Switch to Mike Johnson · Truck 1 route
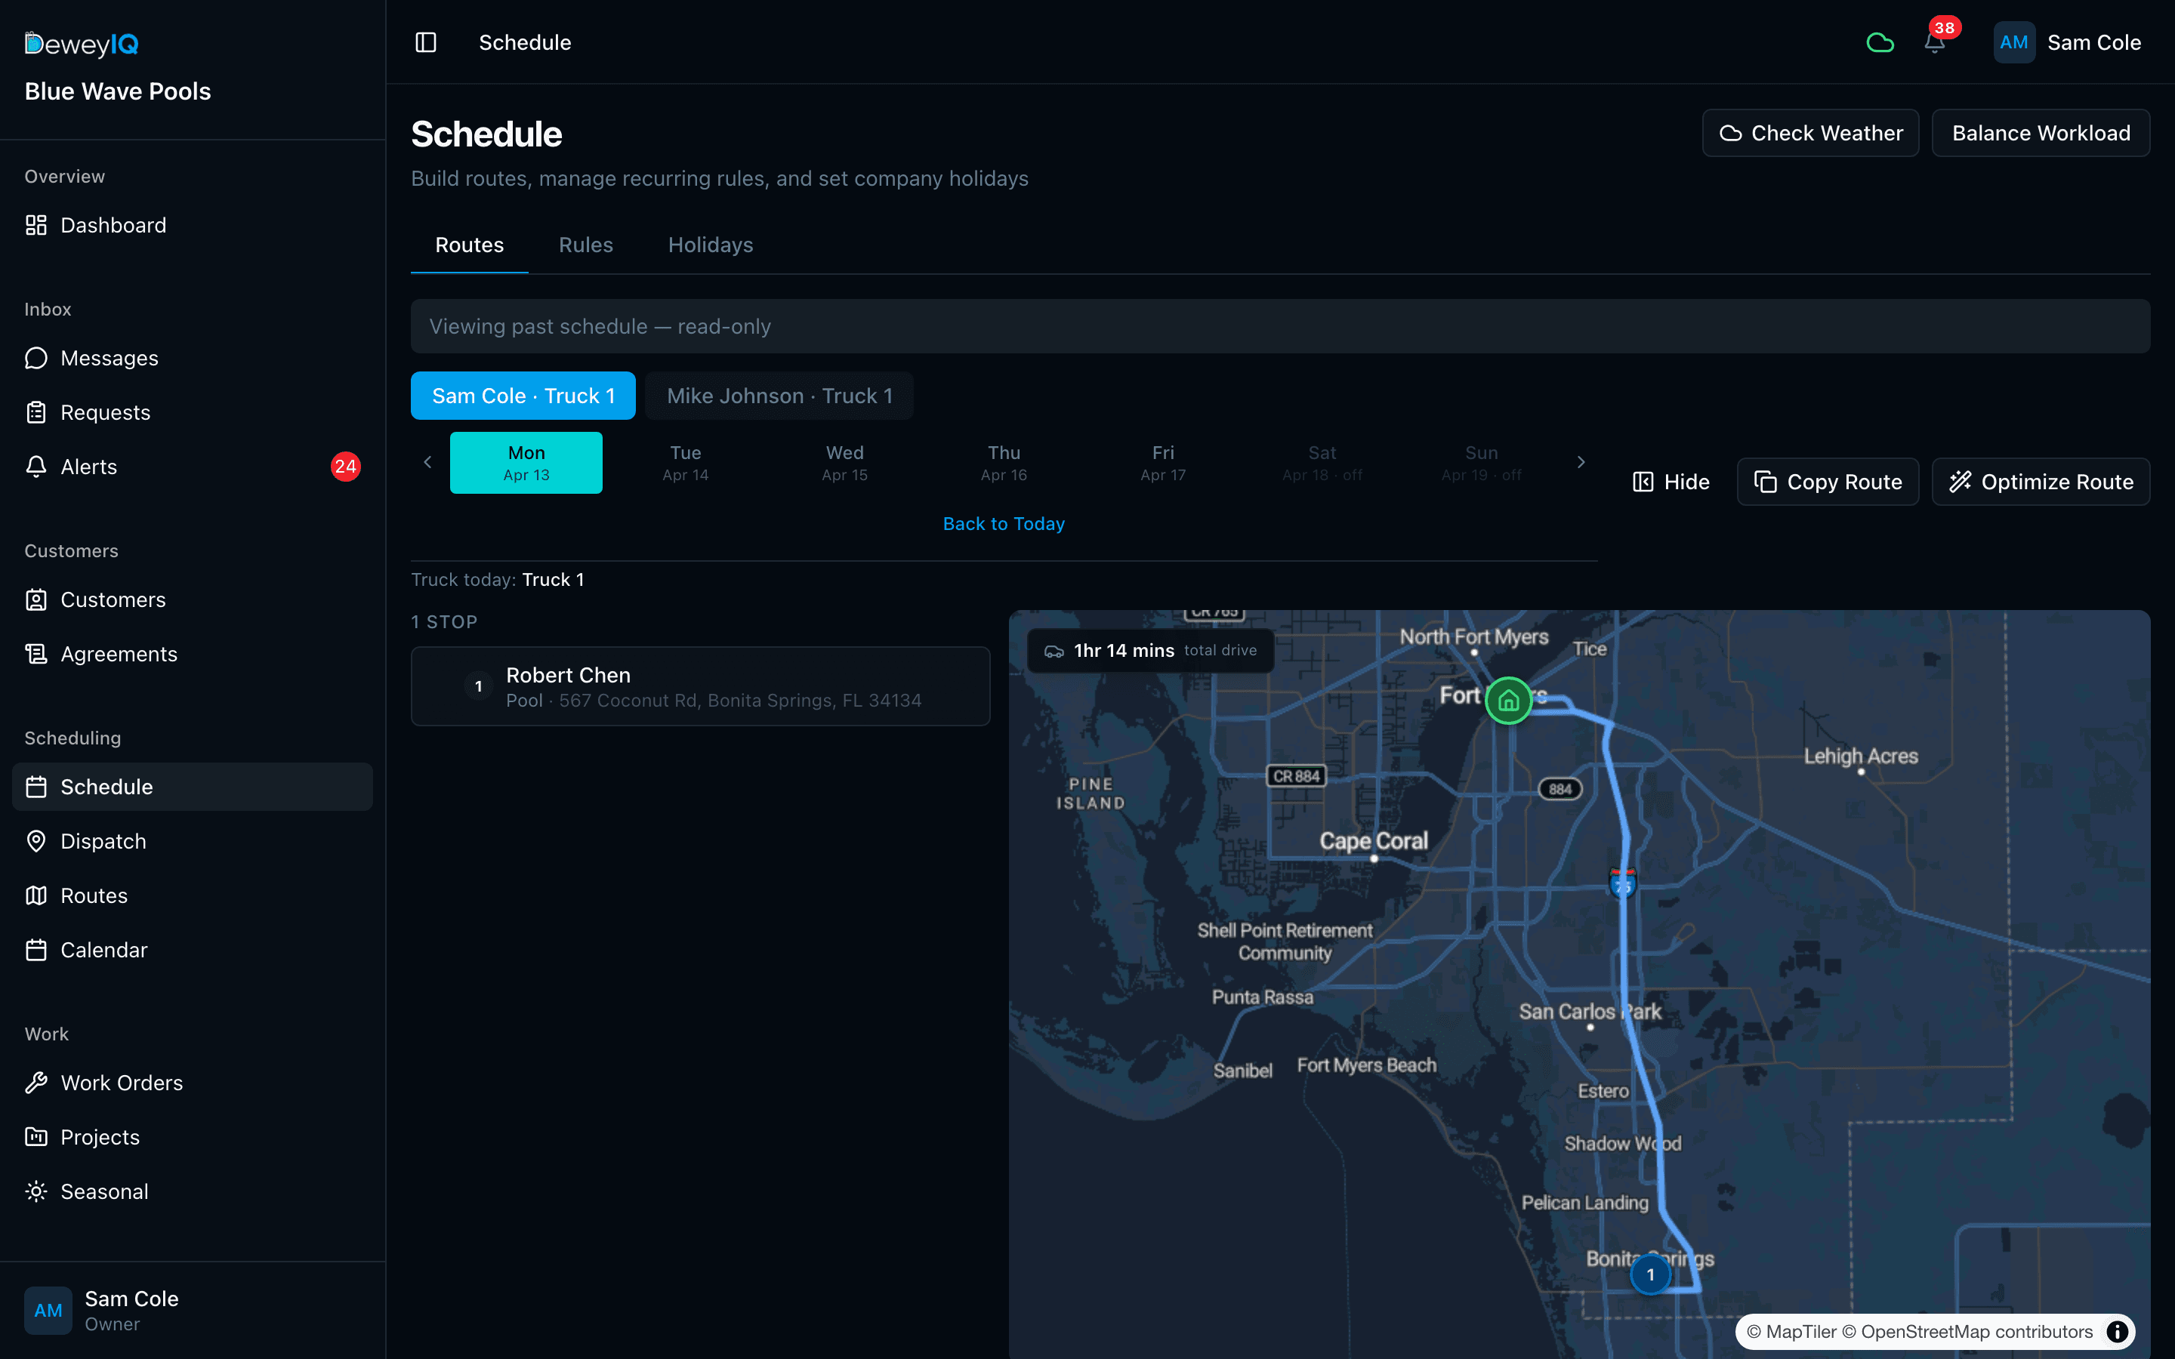This screenshot has height=1359, width=2175. pos(779,396)
